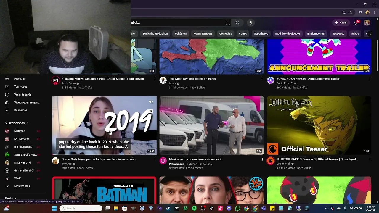Viewport: 379px width, 213px height.
Task: Show hidden system tray icons
Action: [x=326, y=208]
